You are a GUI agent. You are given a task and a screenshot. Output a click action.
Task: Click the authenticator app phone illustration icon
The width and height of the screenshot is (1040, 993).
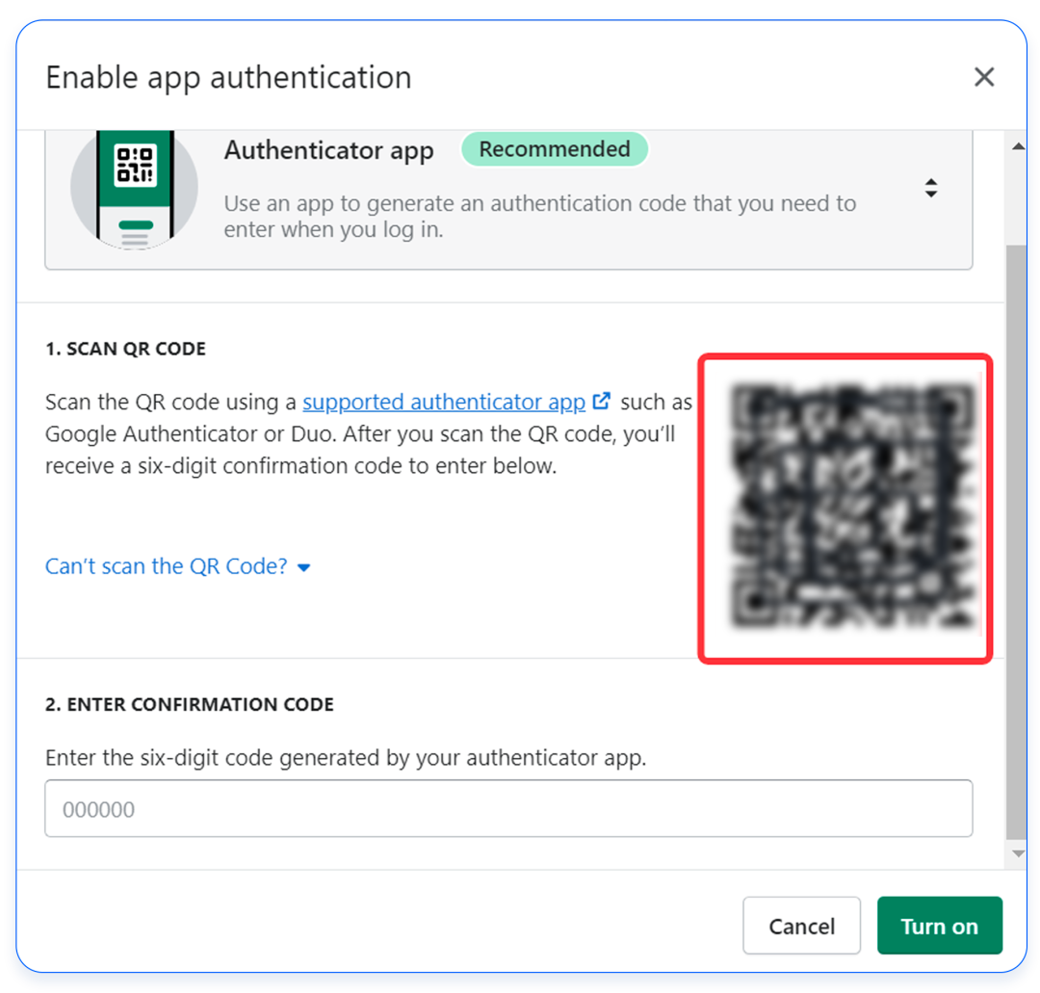coord(135,189)
